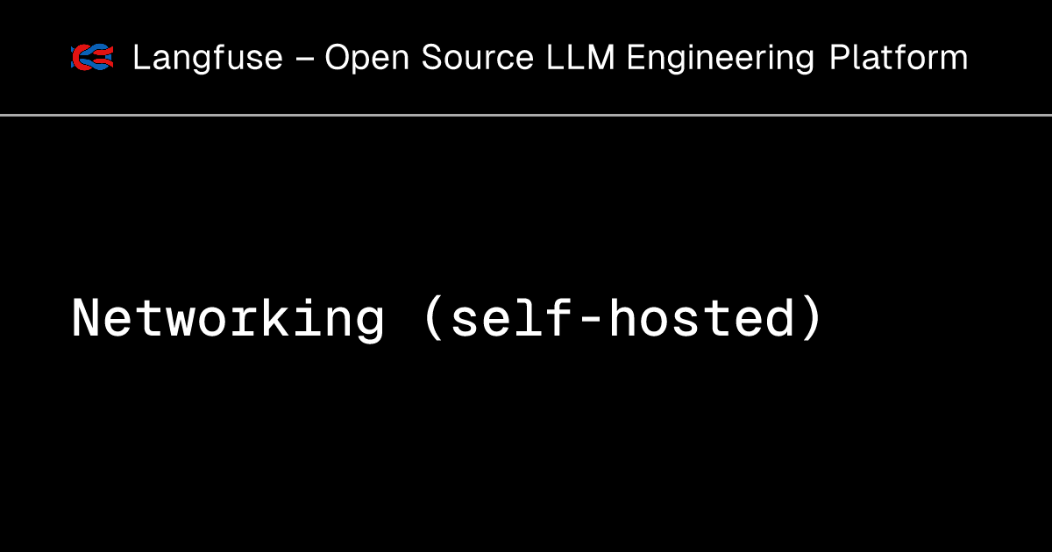
Task: Click the hyphen in "self-hosted"
Action: [591, 322]
